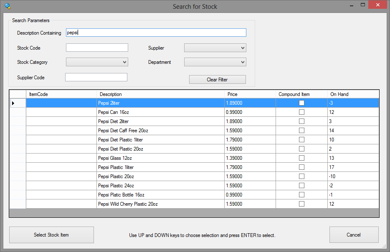Tick Compound Item checkbox for Pepsi Platic Bottle 16oz
The image size is (390, 252).
click(301, 195)
